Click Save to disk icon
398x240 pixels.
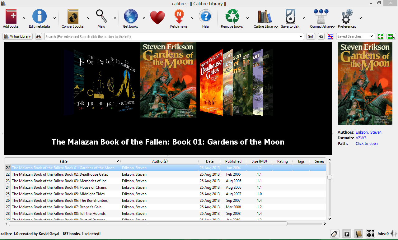(290, 16)
